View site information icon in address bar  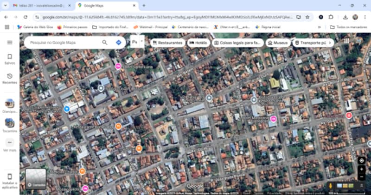click(37, 17)
